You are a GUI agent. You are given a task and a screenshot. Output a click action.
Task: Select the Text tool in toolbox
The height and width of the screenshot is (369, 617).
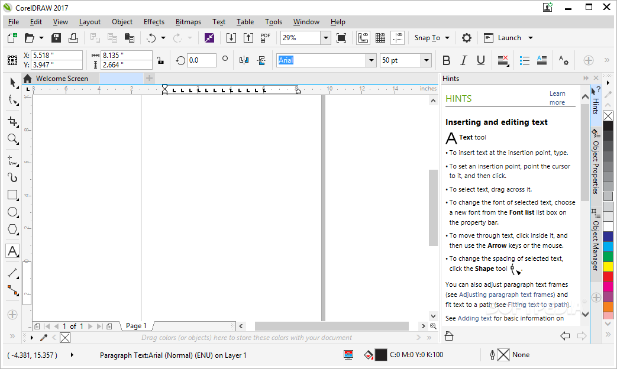[12, 251]
